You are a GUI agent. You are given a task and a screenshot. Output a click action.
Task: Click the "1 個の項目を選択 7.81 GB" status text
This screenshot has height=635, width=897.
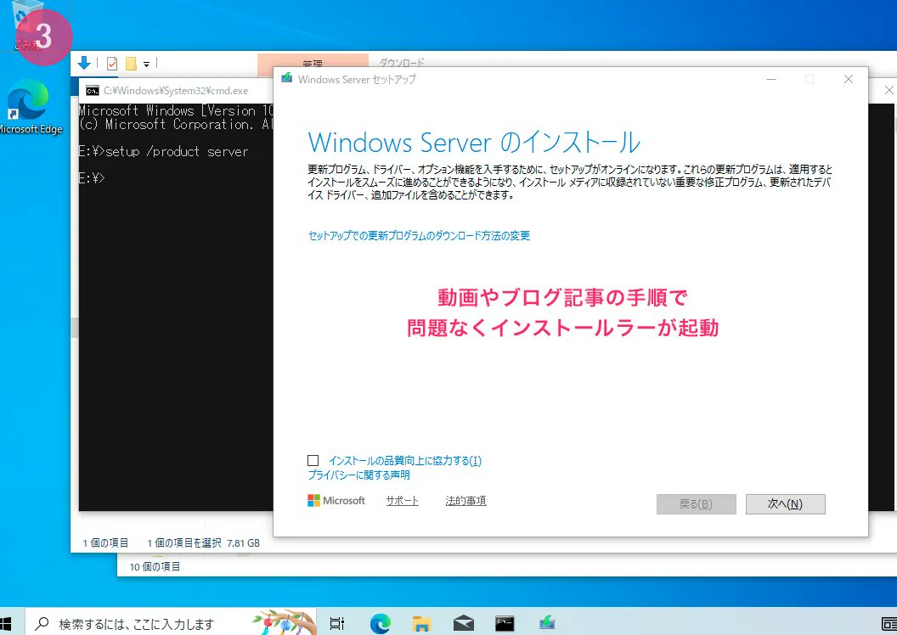point(203,543)
